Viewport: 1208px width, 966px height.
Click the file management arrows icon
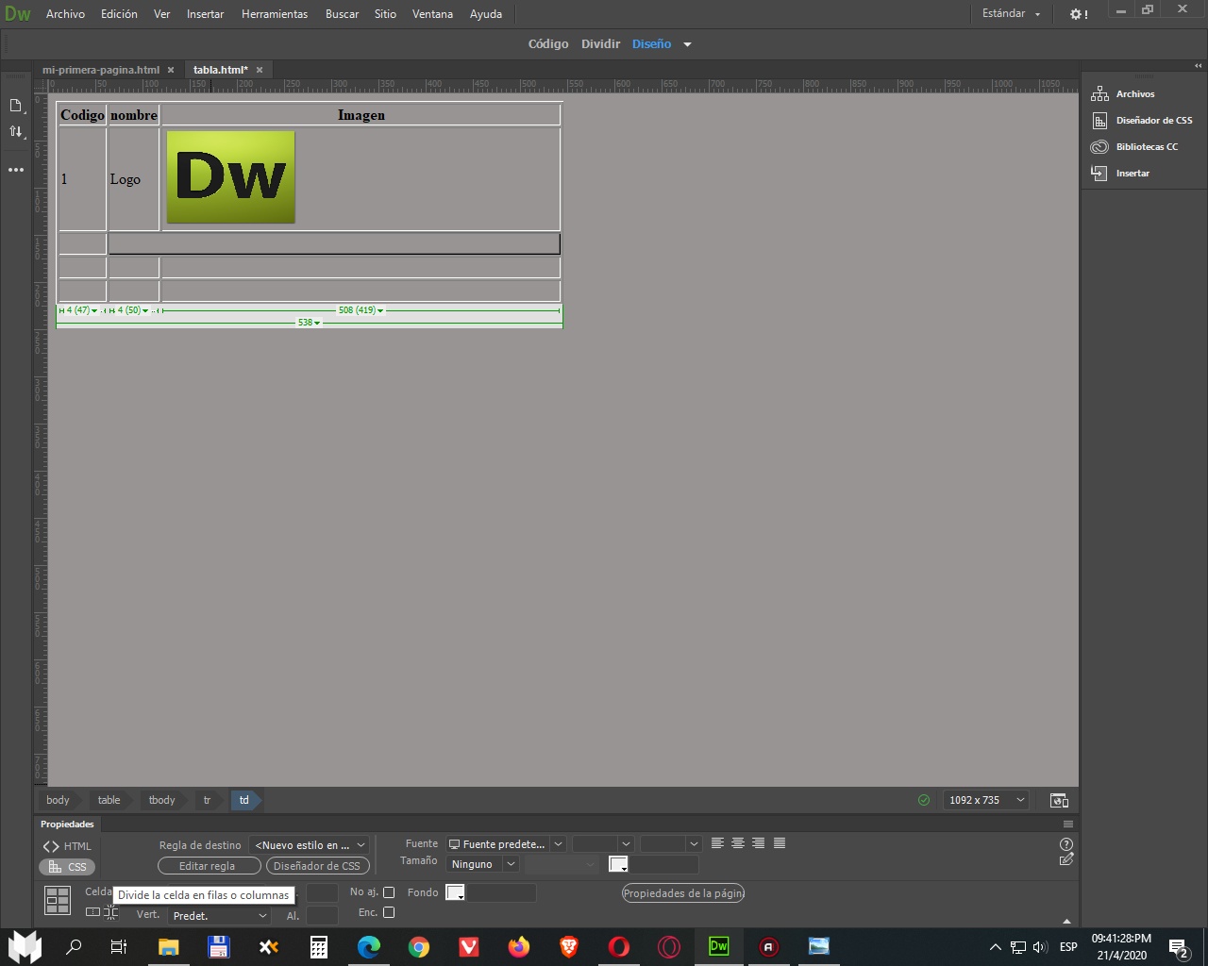click(16, 131)
